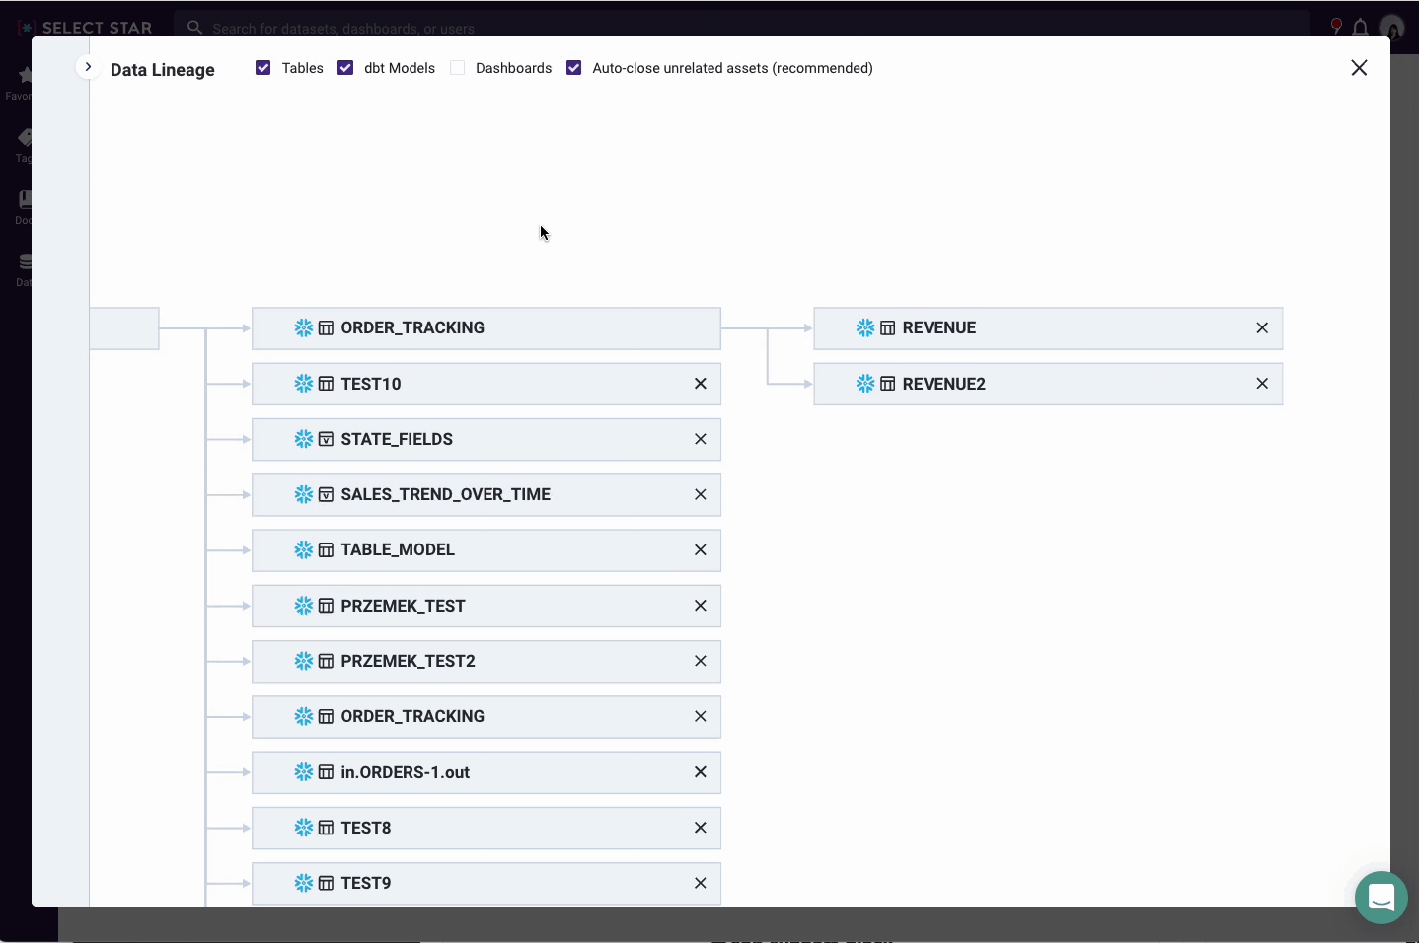Disable the dbt Models filter

[x=345, y=68]
